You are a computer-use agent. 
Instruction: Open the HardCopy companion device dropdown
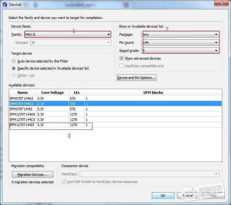tap(149, 174)
